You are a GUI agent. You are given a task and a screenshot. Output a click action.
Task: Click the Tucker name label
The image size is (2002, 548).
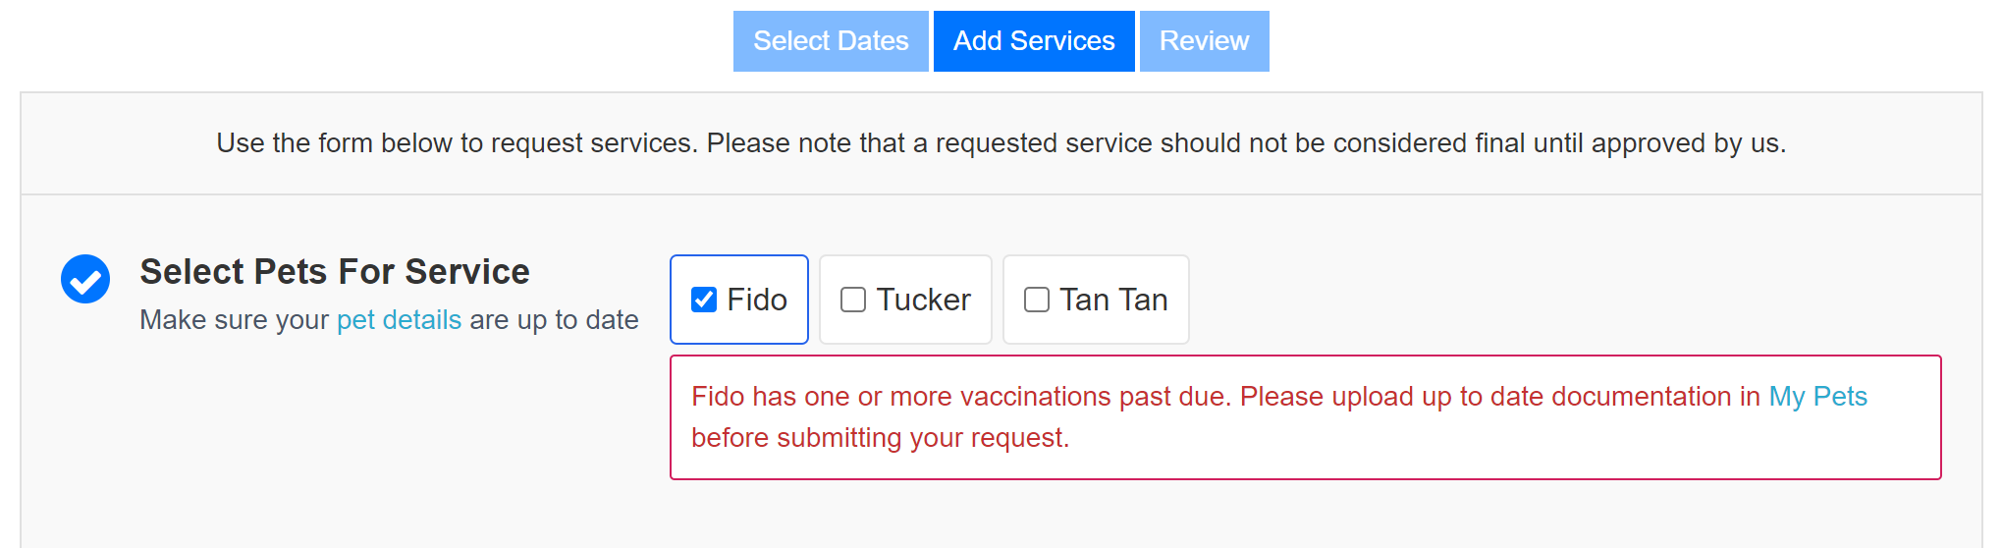923,300
